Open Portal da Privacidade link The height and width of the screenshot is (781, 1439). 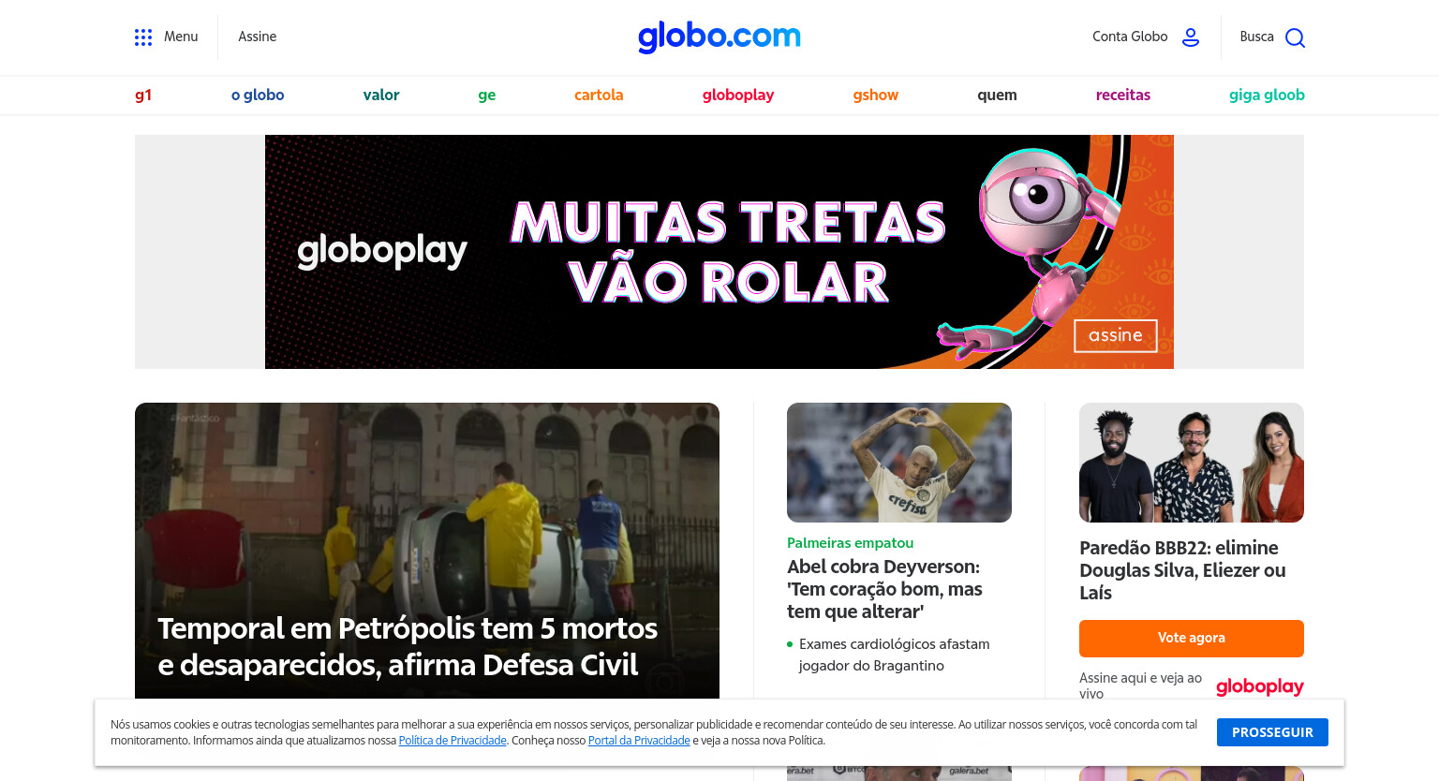point(639,741)
